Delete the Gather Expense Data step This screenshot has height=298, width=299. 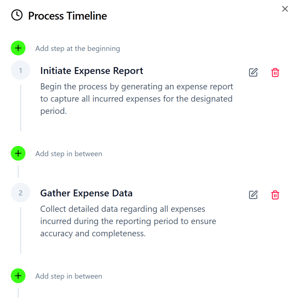coord(275,195)
